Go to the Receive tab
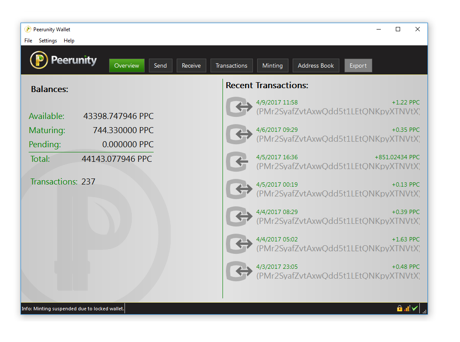 [191, 65]
